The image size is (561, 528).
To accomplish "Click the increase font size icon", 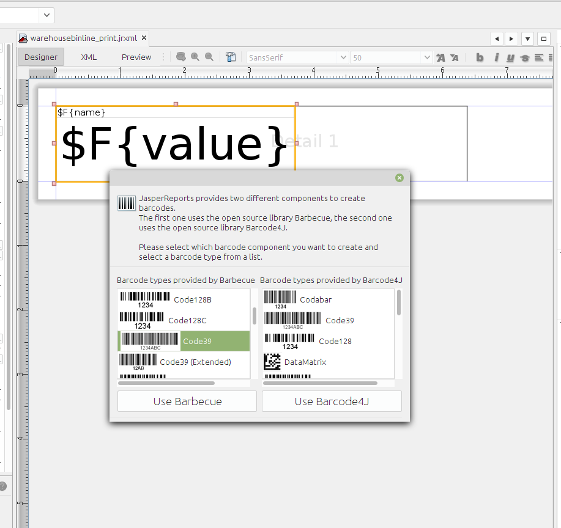I will [x=440, y=57].
